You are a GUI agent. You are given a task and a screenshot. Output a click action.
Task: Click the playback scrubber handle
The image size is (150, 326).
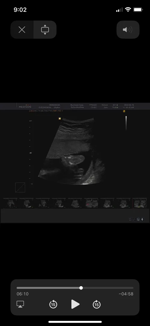(81, 288)
